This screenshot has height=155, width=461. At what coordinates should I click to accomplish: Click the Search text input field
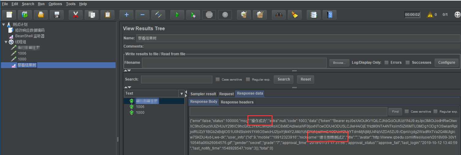point(177,79)
